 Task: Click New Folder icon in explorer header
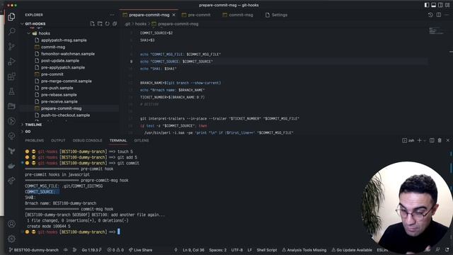[100, 23]
